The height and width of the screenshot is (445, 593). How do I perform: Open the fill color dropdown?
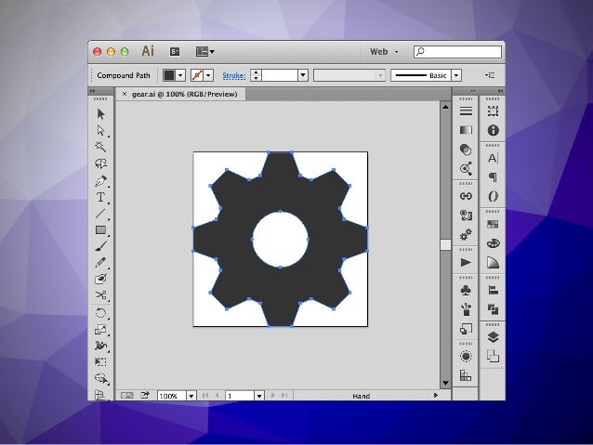181,75
